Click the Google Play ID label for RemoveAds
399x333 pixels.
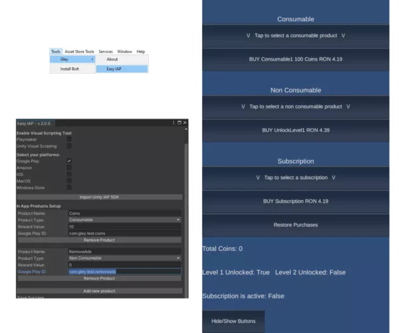click(32, 272)
